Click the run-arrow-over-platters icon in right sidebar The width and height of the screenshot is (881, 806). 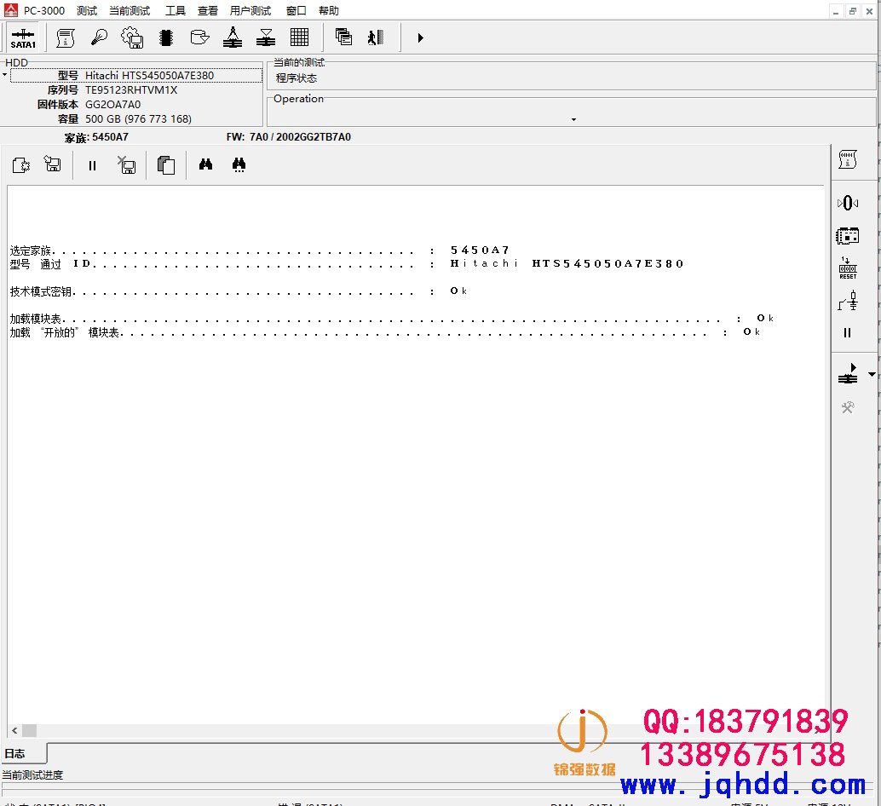pyautogui.click(x=848, y=373)
